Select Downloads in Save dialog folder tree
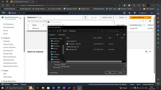The width and height of the screenshot is (161, 90). click(56, 62)
